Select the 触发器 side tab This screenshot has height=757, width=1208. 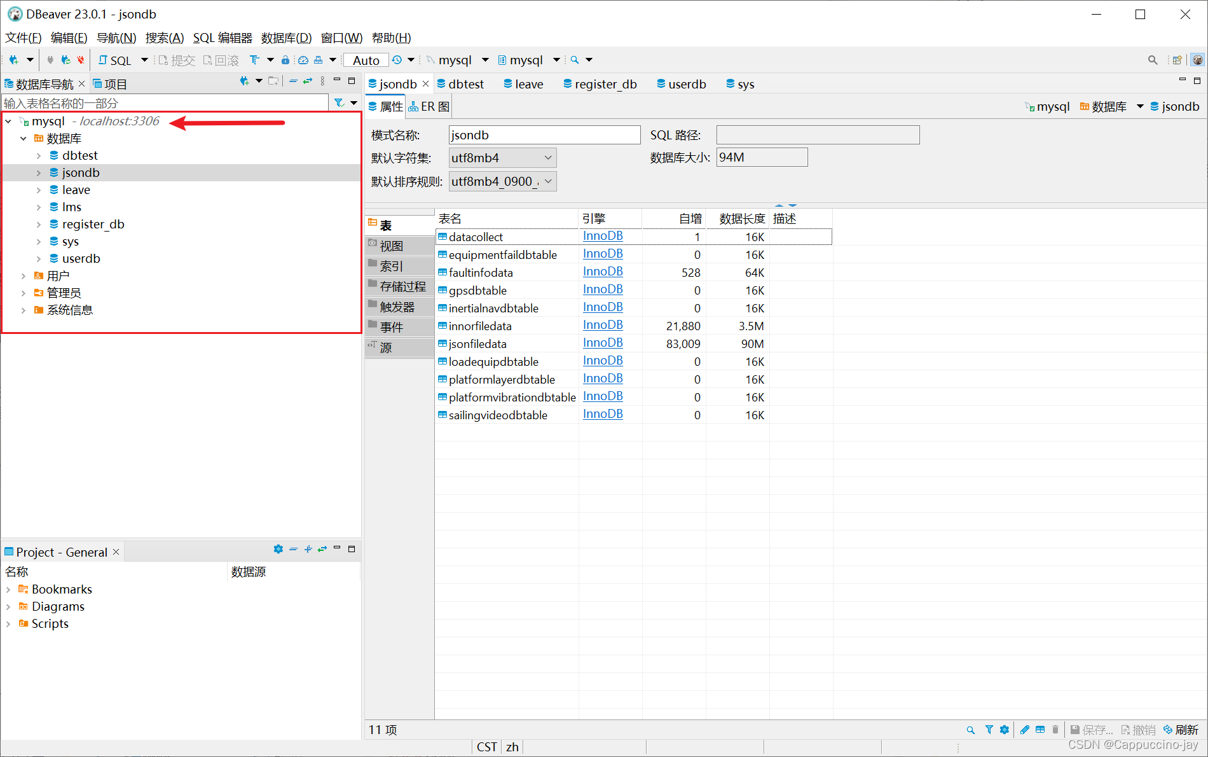point(399,307)
